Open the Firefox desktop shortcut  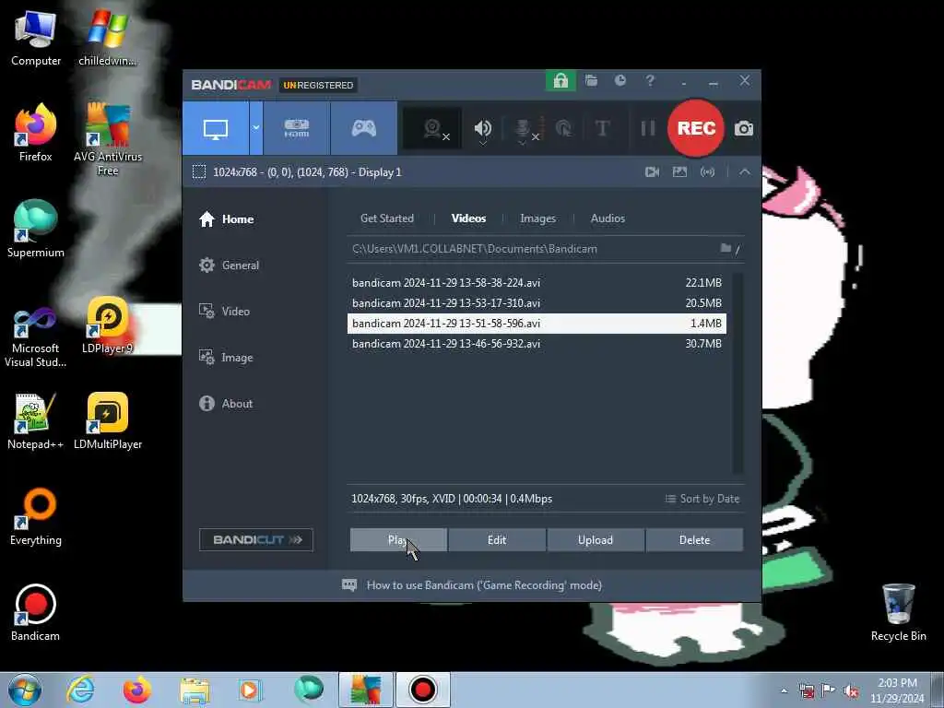pyautogui.click(x=36, y=133)
